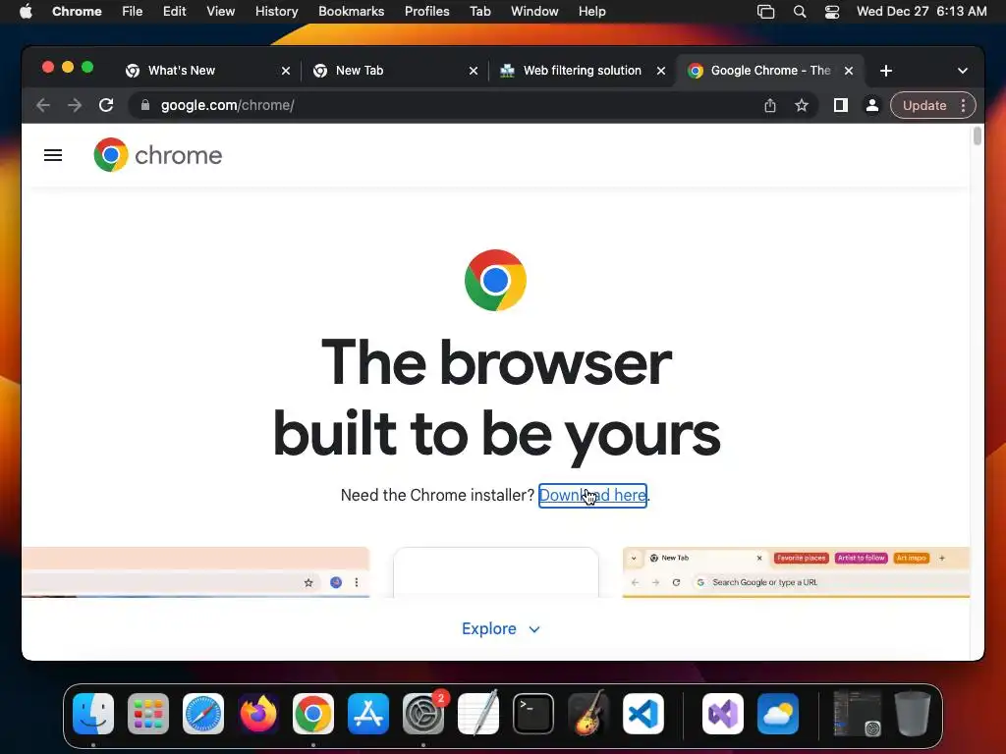The height and width of the screenshot is (754, 1006).
Task: Close the Web filtering solution tab
Action: pyautogui.click(x=661, y=71)
